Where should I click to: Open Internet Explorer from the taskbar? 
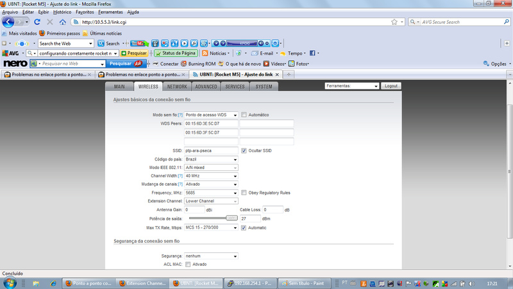[53, 283]
